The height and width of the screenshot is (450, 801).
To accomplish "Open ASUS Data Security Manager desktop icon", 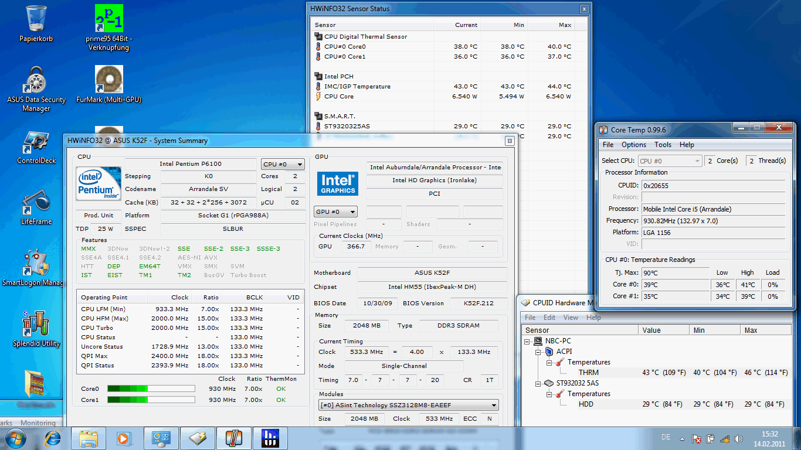I will (36, 88).
